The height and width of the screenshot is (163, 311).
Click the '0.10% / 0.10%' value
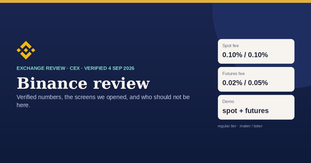[x=245, y=55]
